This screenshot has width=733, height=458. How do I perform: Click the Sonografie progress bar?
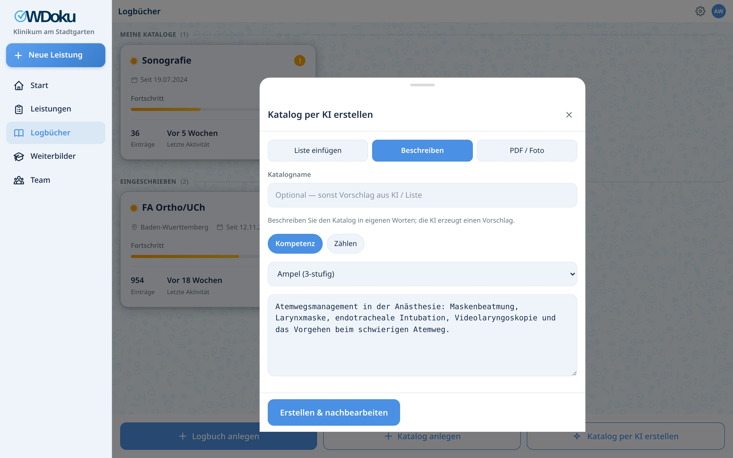click(x=195, y=109)
